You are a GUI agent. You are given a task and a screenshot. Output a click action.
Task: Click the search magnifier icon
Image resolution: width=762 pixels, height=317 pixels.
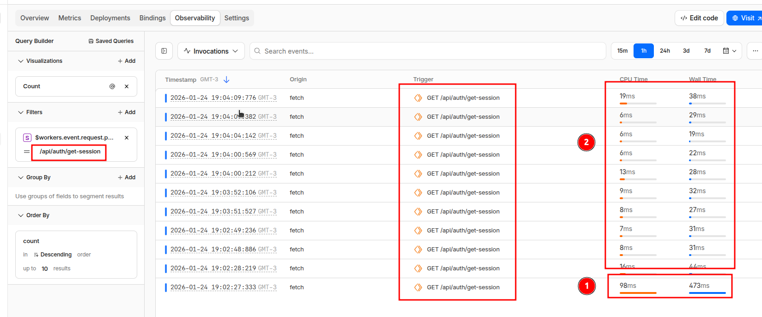pyautogui.click(x=257, y=51)
